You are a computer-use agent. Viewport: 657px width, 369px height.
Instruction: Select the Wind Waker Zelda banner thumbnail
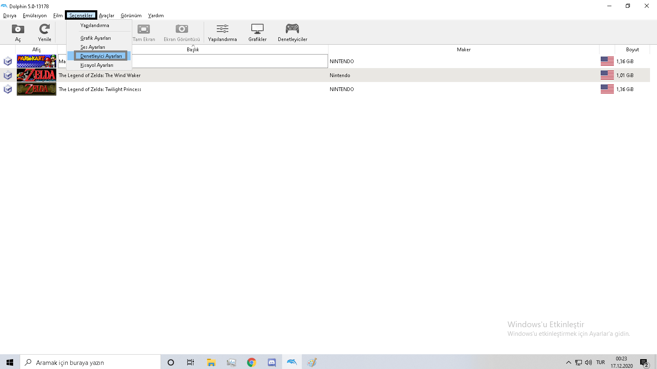point(37,75)
